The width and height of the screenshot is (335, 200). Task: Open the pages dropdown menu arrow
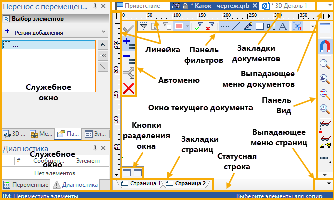tap(329, 183)
